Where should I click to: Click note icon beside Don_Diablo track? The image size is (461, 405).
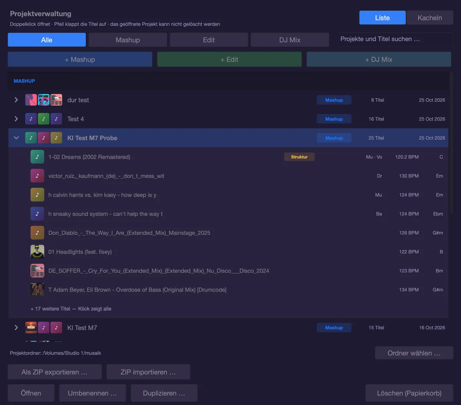[x=37, y=233]
